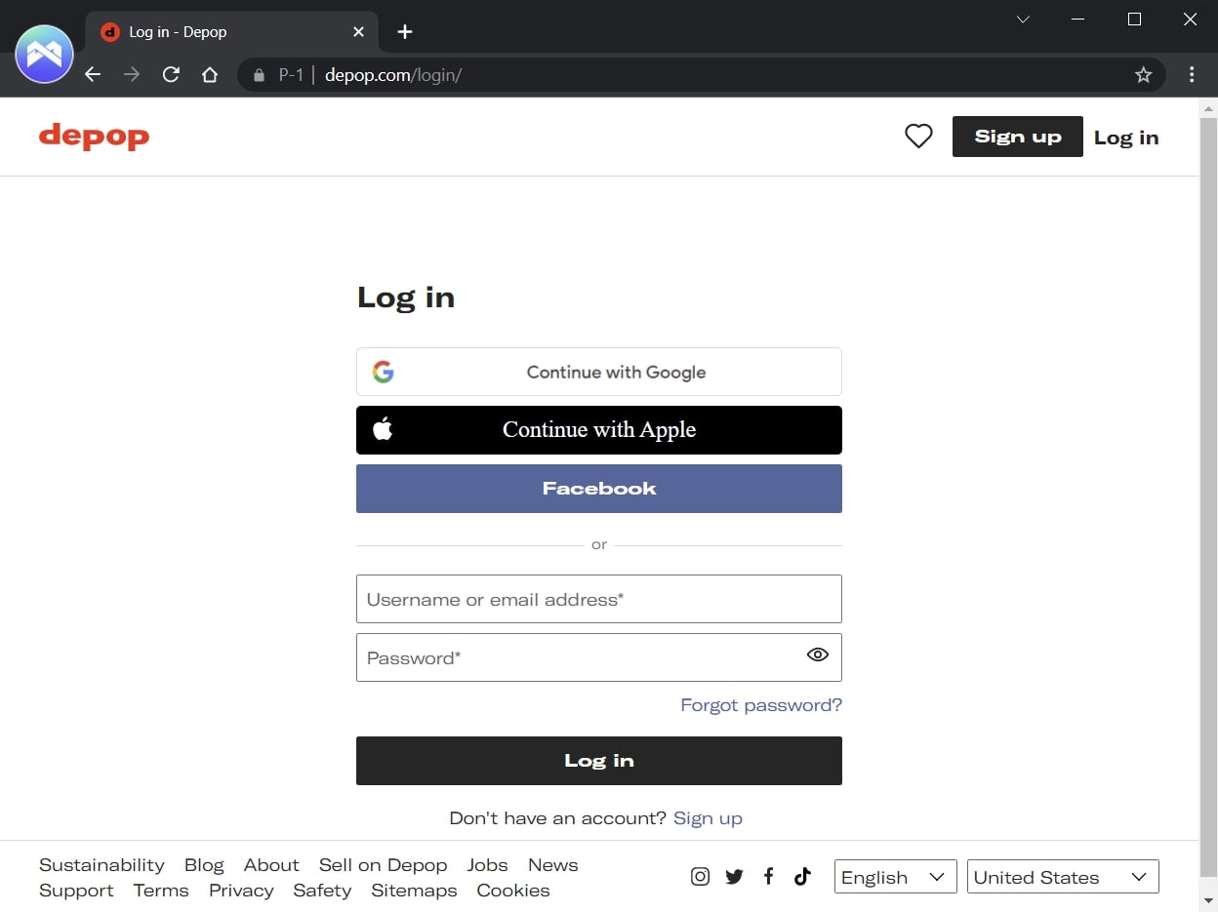Log in using the Facebook button
The width and height of the screenshot is (1218, 912).
click(x=599, y=489)
